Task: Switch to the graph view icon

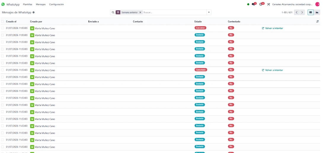Action: click(317, 12)
